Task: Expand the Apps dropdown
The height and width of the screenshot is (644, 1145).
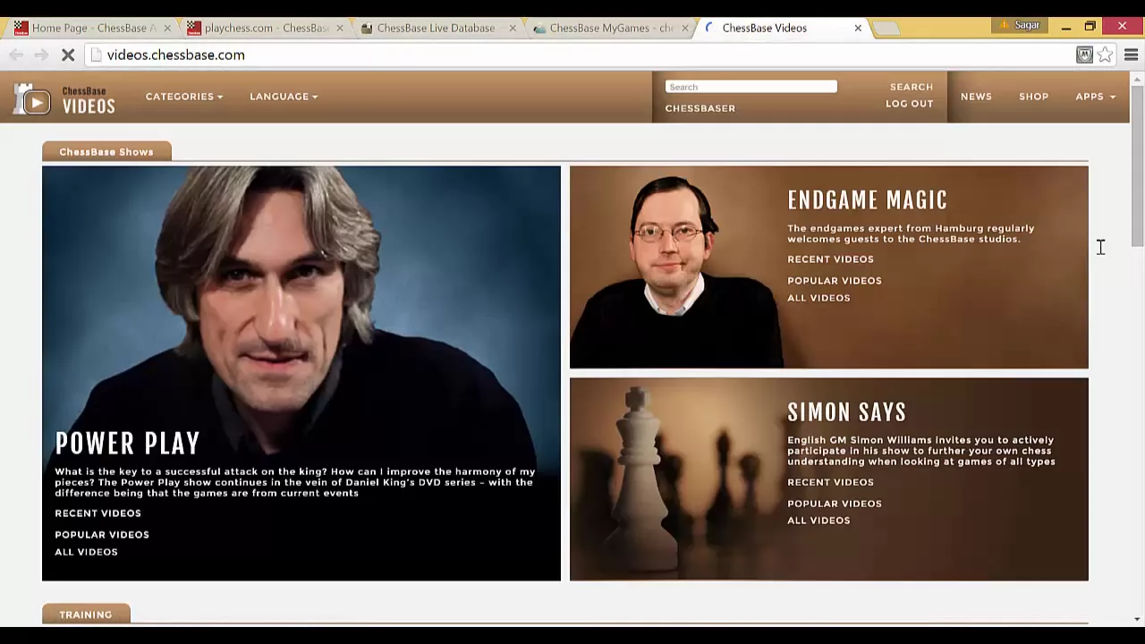Action: 1095,97
